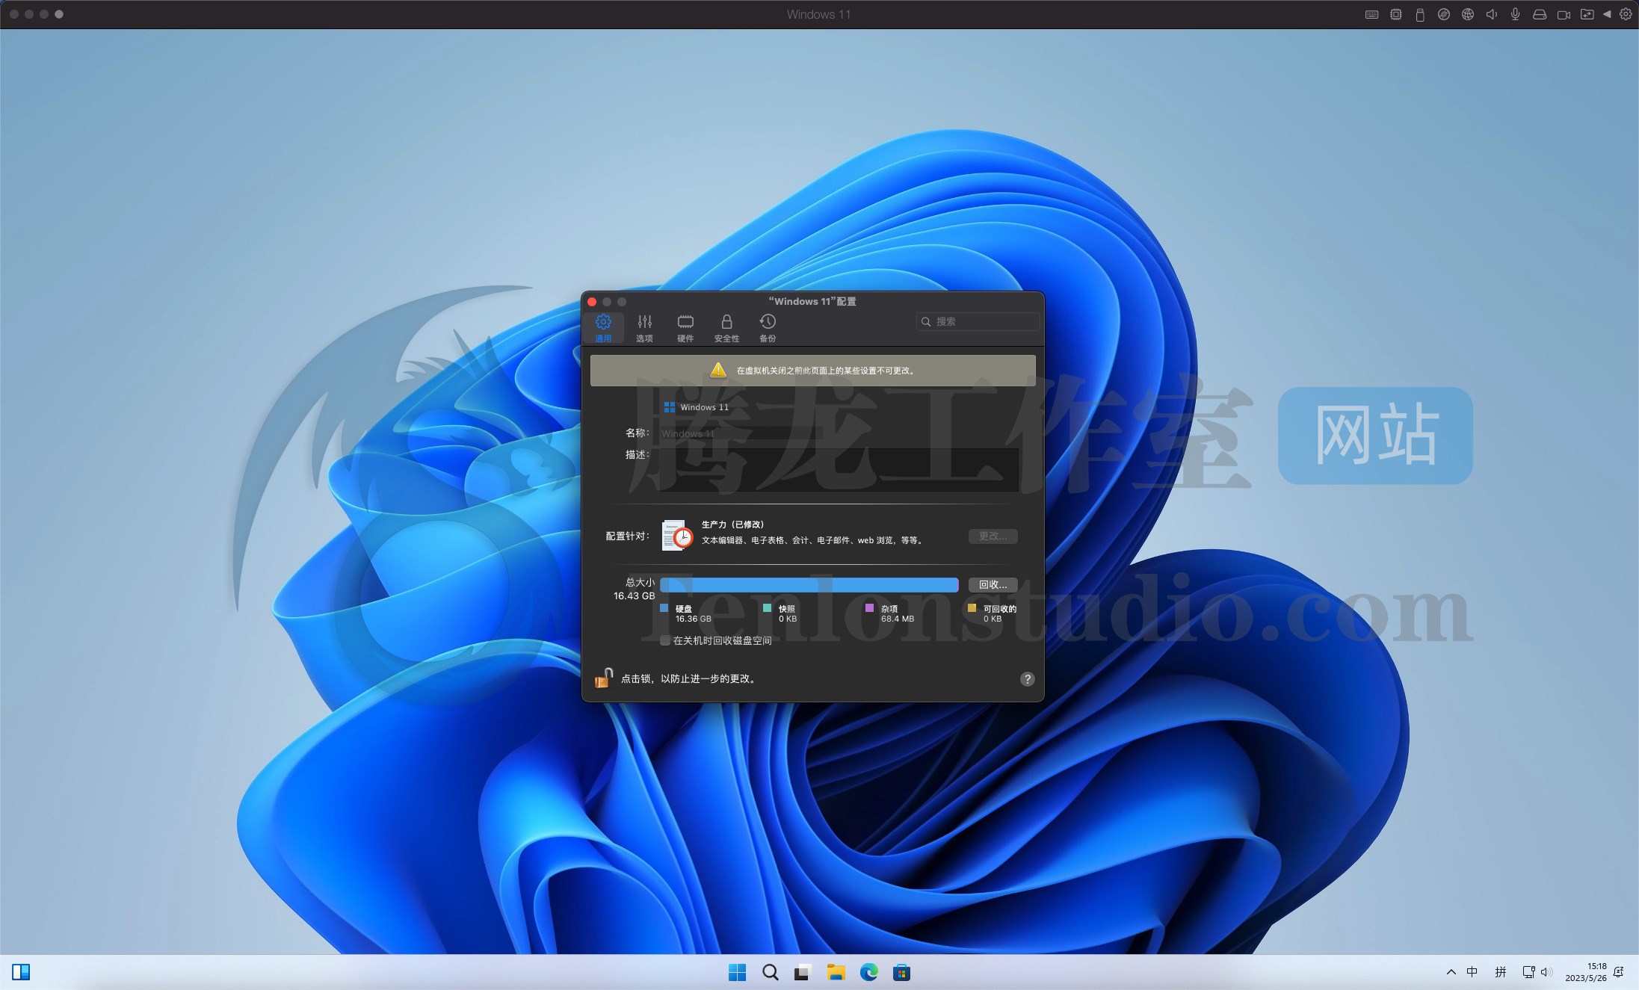
Task: Expand the hidden tray icons chevron
Action: tap(1451, 972)
